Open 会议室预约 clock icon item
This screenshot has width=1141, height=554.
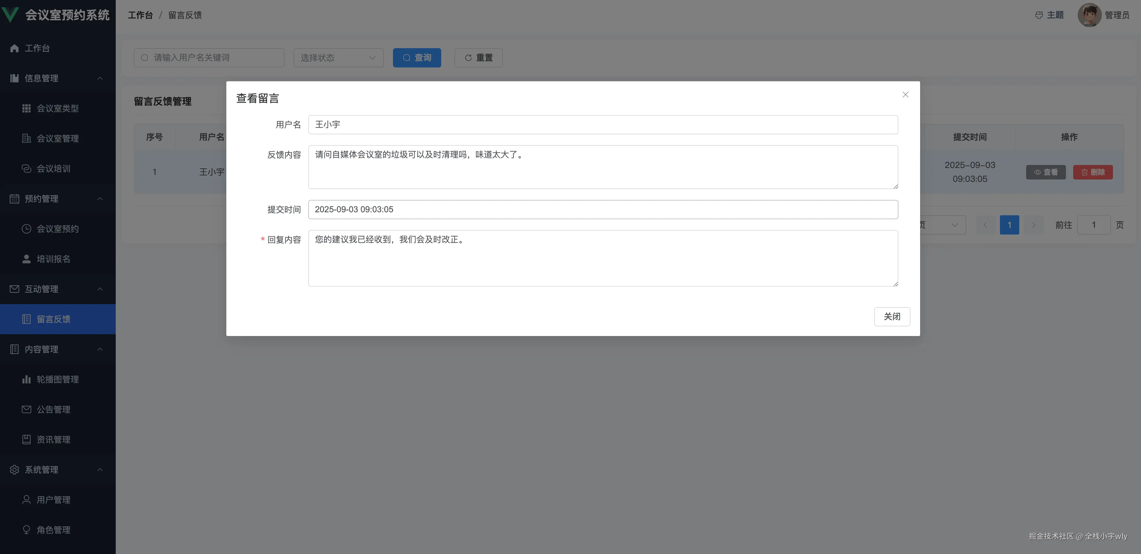point(27,229)
